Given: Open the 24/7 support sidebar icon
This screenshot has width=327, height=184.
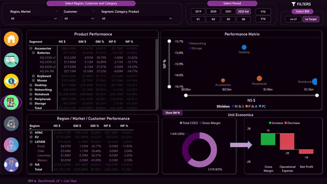Looking at the screenshot, I should coord(11,164).
